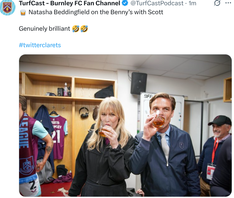The width and height of the screenshot is (234, 198).
Task: Open the TurfCast profile avatar
Action: (7, 7)
